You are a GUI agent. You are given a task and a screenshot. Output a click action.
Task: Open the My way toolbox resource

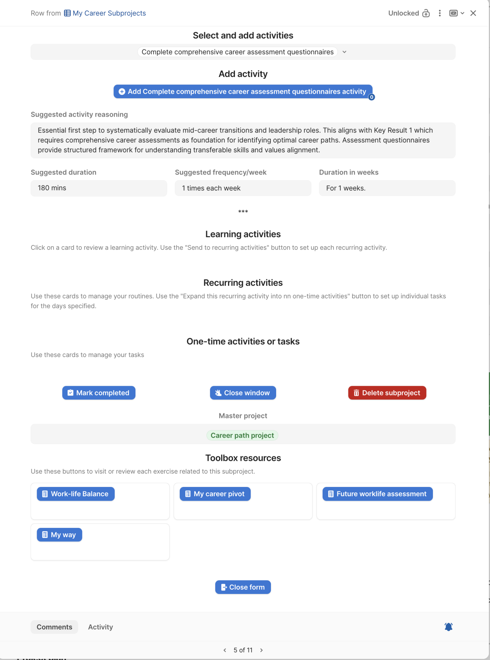tap(59, 535)
